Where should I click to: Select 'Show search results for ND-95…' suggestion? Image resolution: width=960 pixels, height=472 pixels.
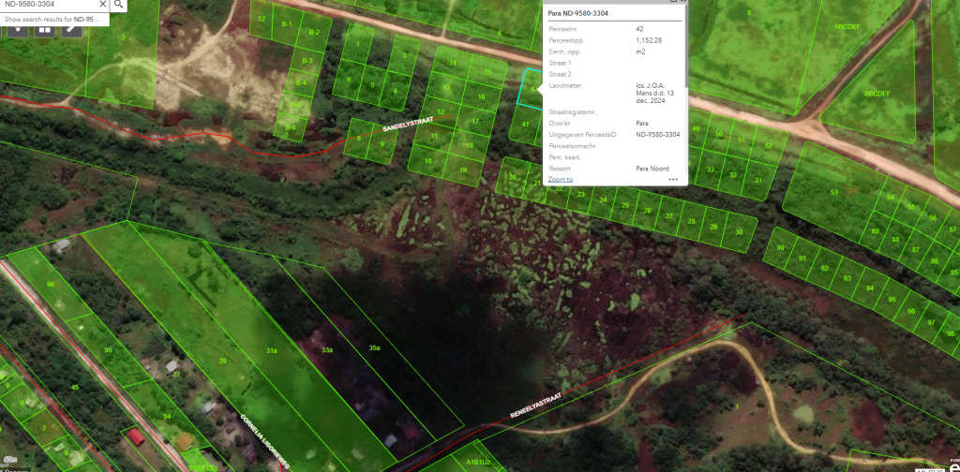[52, 19]
